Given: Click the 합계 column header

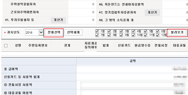Looking at the screenshot, I should pyautogui.click(x=106, y=45).
